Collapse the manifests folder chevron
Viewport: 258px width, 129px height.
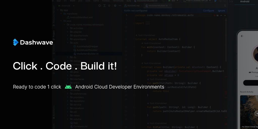(61, 14)
